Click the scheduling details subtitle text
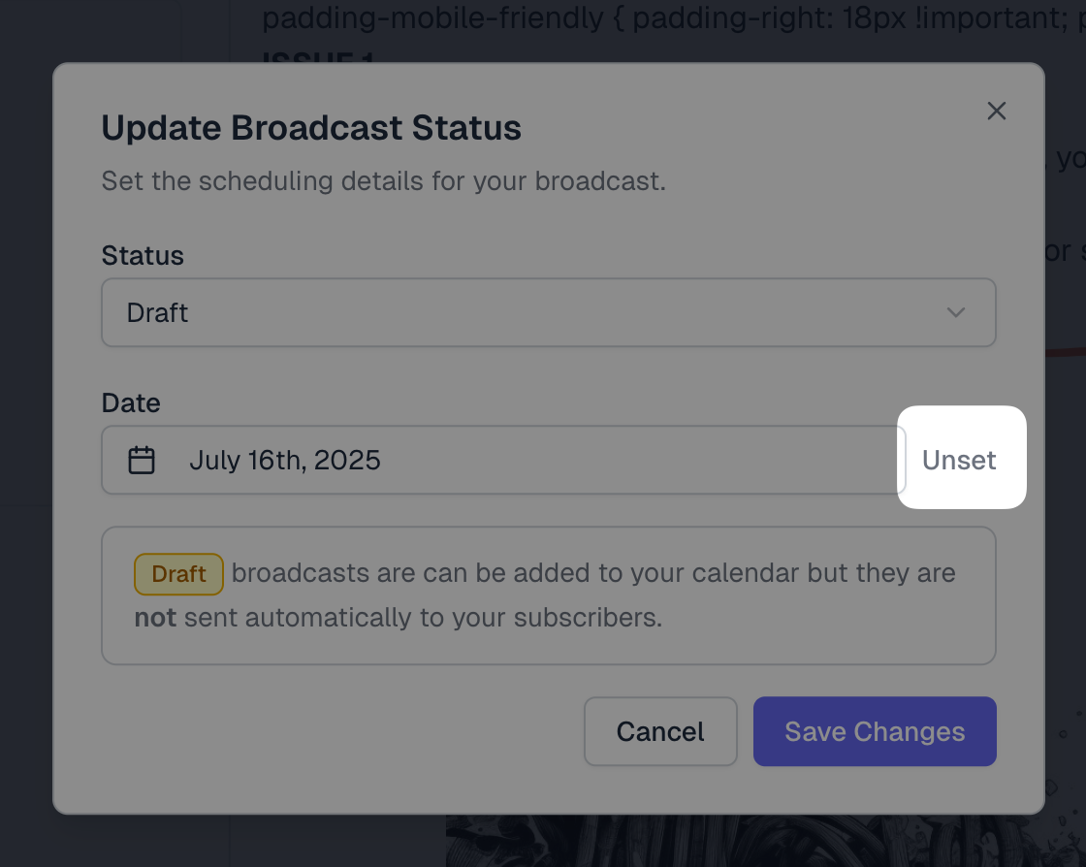The width and height of the screenshot is (1086, 867). tap(383, 181)
